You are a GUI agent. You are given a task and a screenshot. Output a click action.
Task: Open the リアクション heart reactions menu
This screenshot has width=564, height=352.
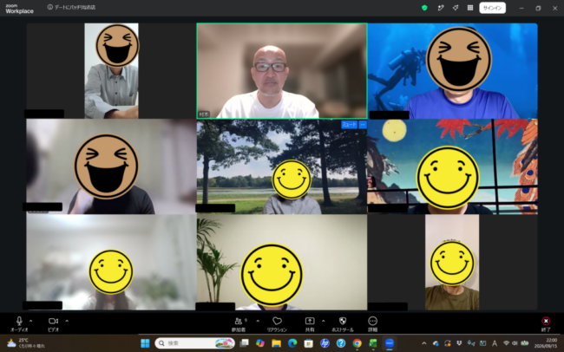coord(277,324)
